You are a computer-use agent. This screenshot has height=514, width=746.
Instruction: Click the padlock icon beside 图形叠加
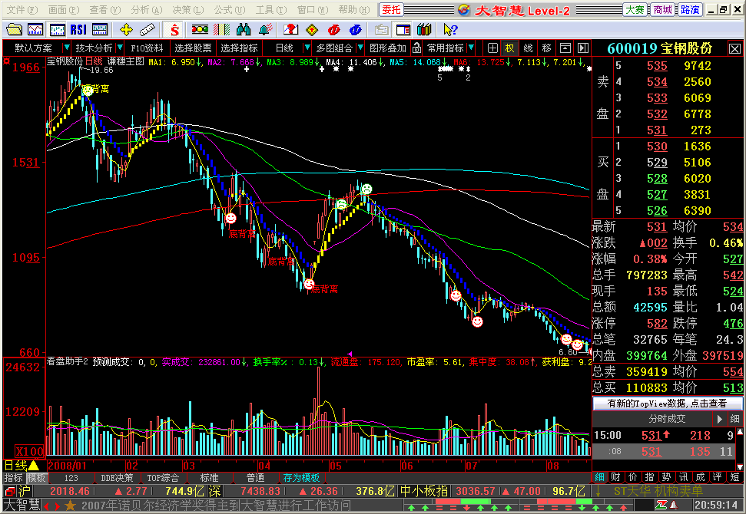pos(416,48)
